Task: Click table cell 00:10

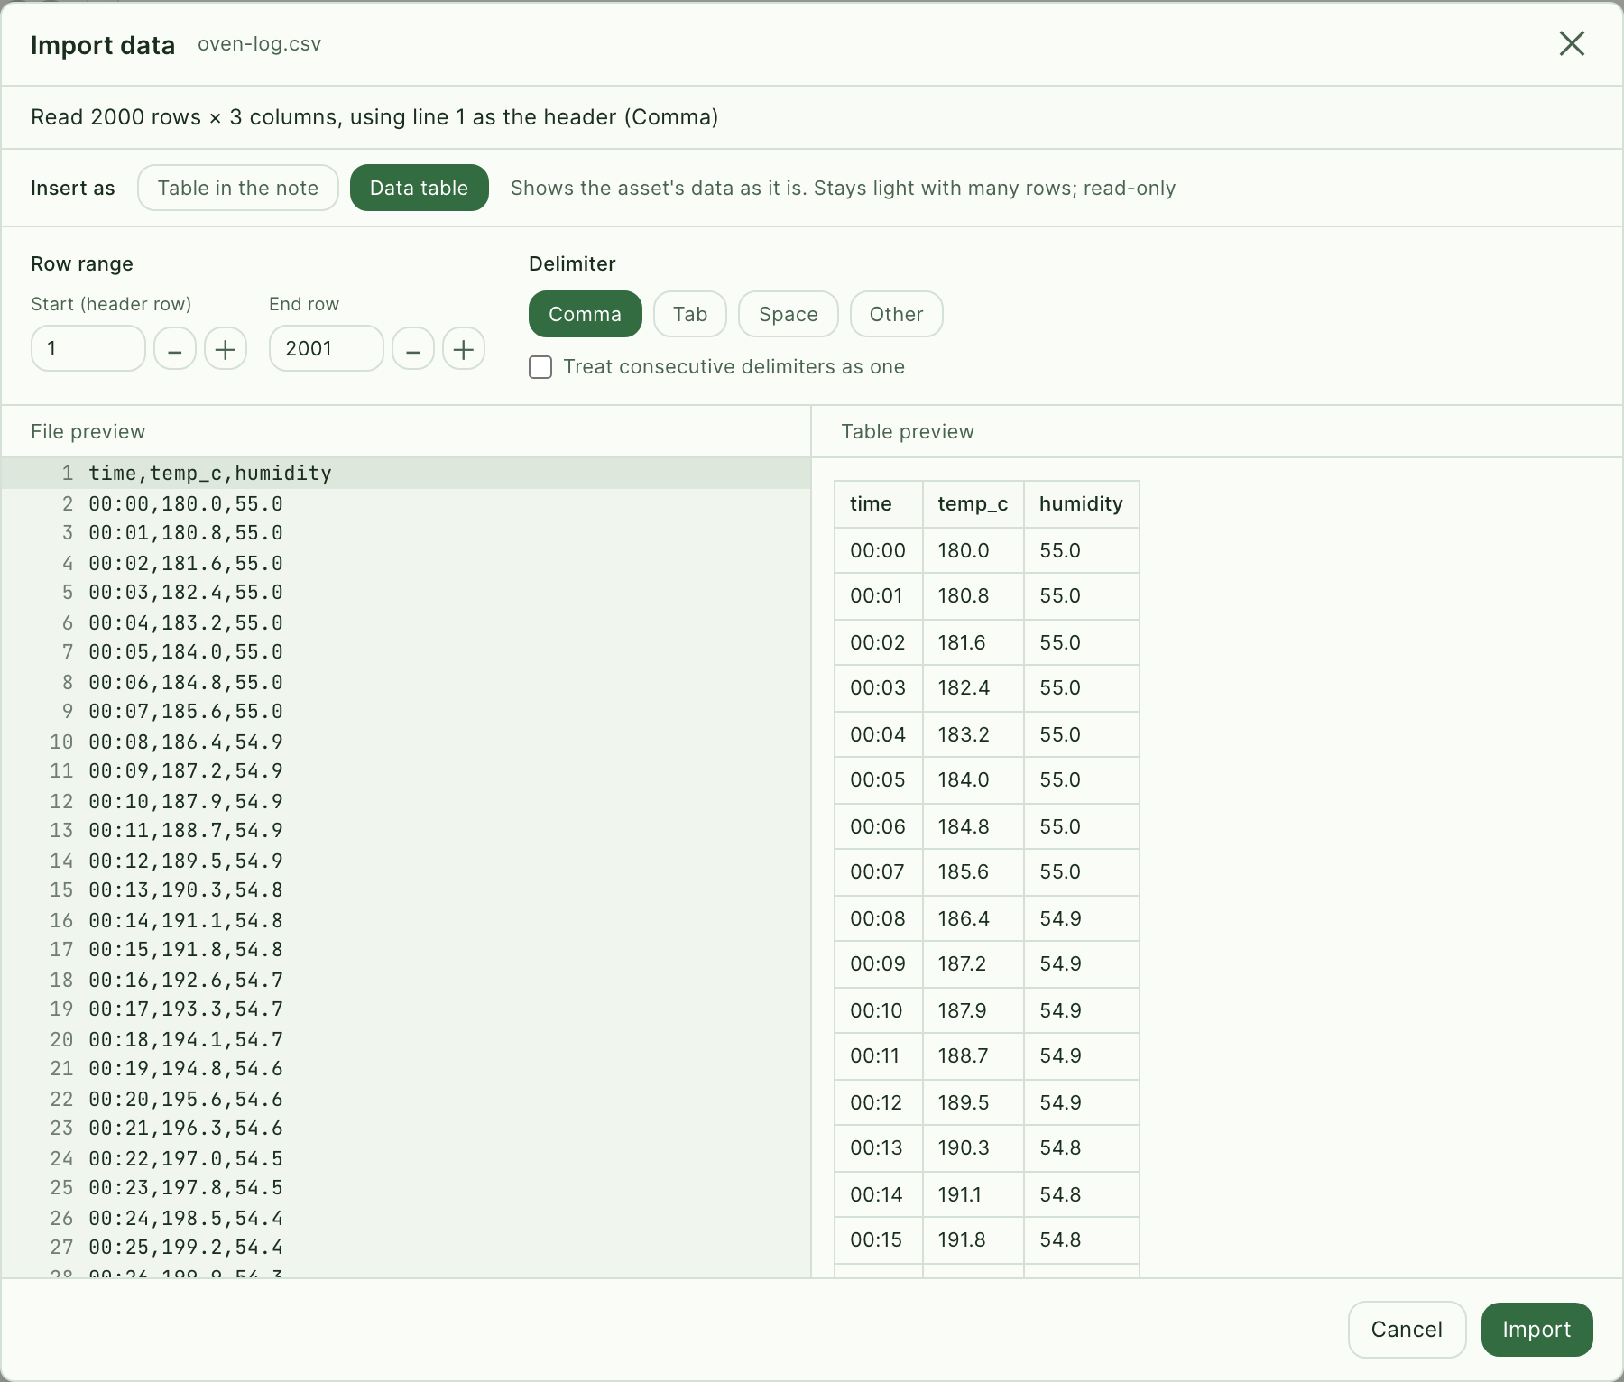Action: [879, 1010]
